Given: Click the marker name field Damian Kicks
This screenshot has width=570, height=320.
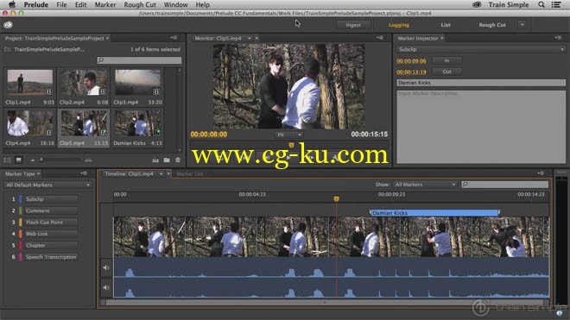Looking at the screenshot, I should (x=481, y=83).
